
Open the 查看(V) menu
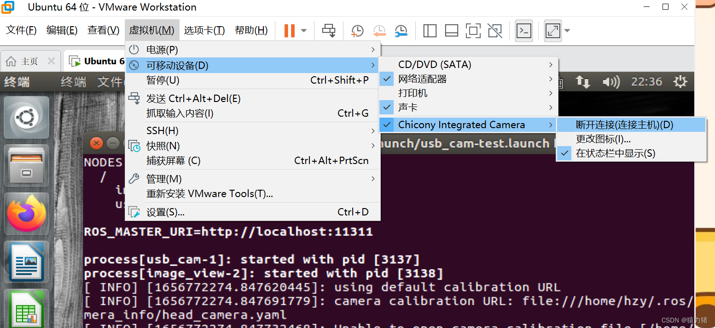103,30
